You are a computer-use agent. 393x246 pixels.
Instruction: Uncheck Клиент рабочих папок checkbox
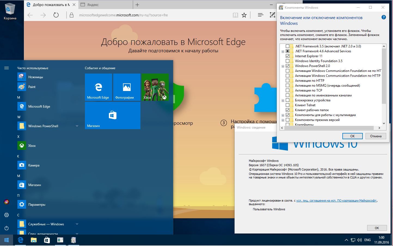(x=287, y=110)
